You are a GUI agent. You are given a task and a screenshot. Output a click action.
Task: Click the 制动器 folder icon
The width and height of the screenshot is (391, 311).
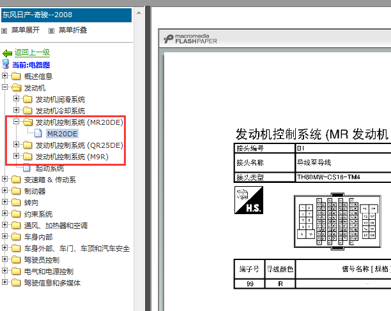tap(16, 191)
